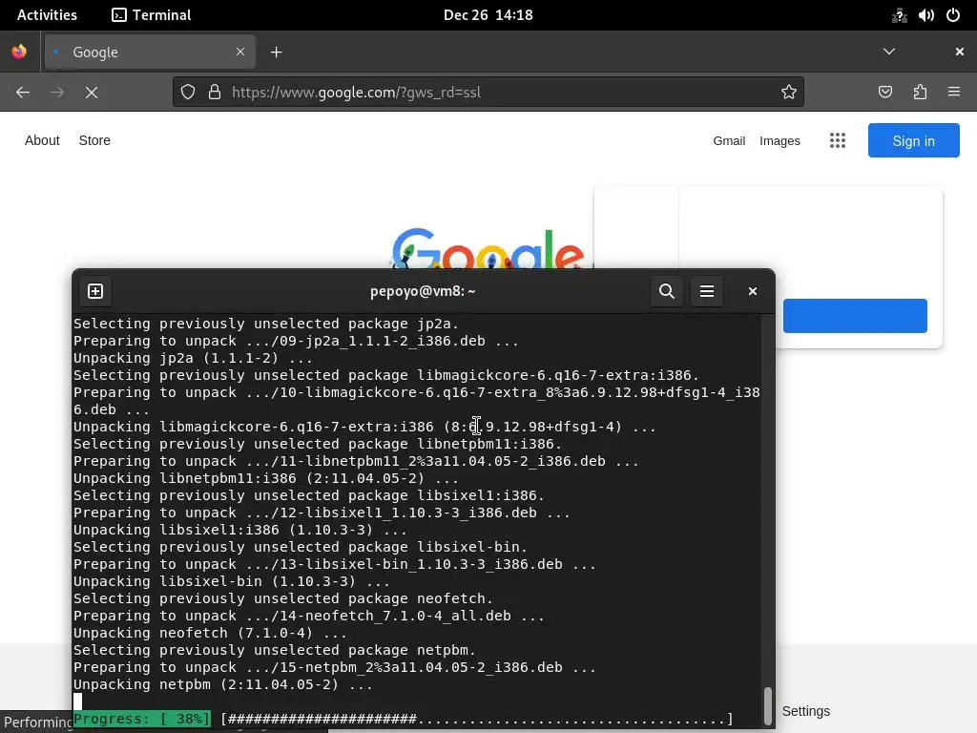Viewport: 977px width, 733px height.
Task: Open Activities overview
Action: coord(47,15)
